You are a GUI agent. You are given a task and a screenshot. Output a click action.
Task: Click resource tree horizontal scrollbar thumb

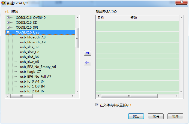[22, 96]
